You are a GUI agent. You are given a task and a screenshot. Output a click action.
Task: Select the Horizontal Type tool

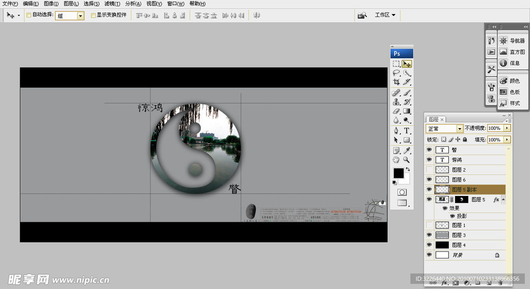pyautogui.click(x=407, y=130)
